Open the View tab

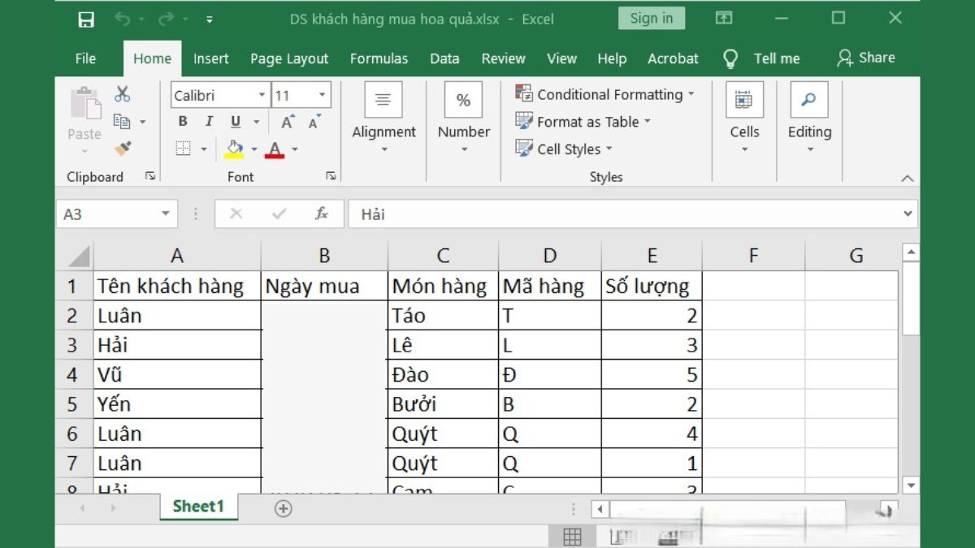point(561,58)
